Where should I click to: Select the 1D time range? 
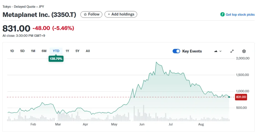click(x=12, y=51)
